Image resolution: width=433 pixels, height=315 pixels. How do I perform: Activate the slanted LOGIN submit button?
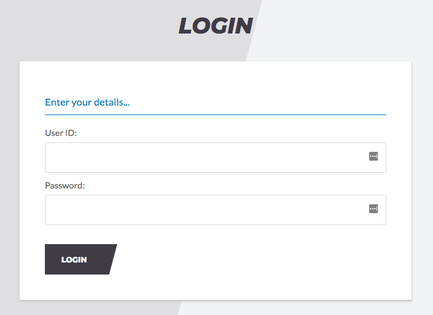tap(81, 259)
